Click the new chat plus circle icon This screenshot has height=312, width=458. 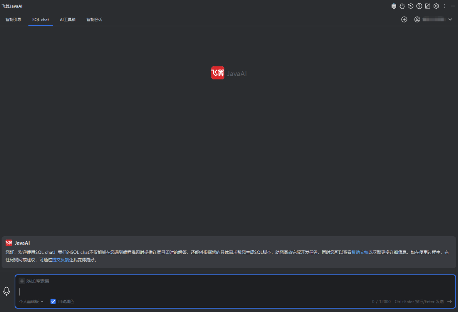(404, 19)
